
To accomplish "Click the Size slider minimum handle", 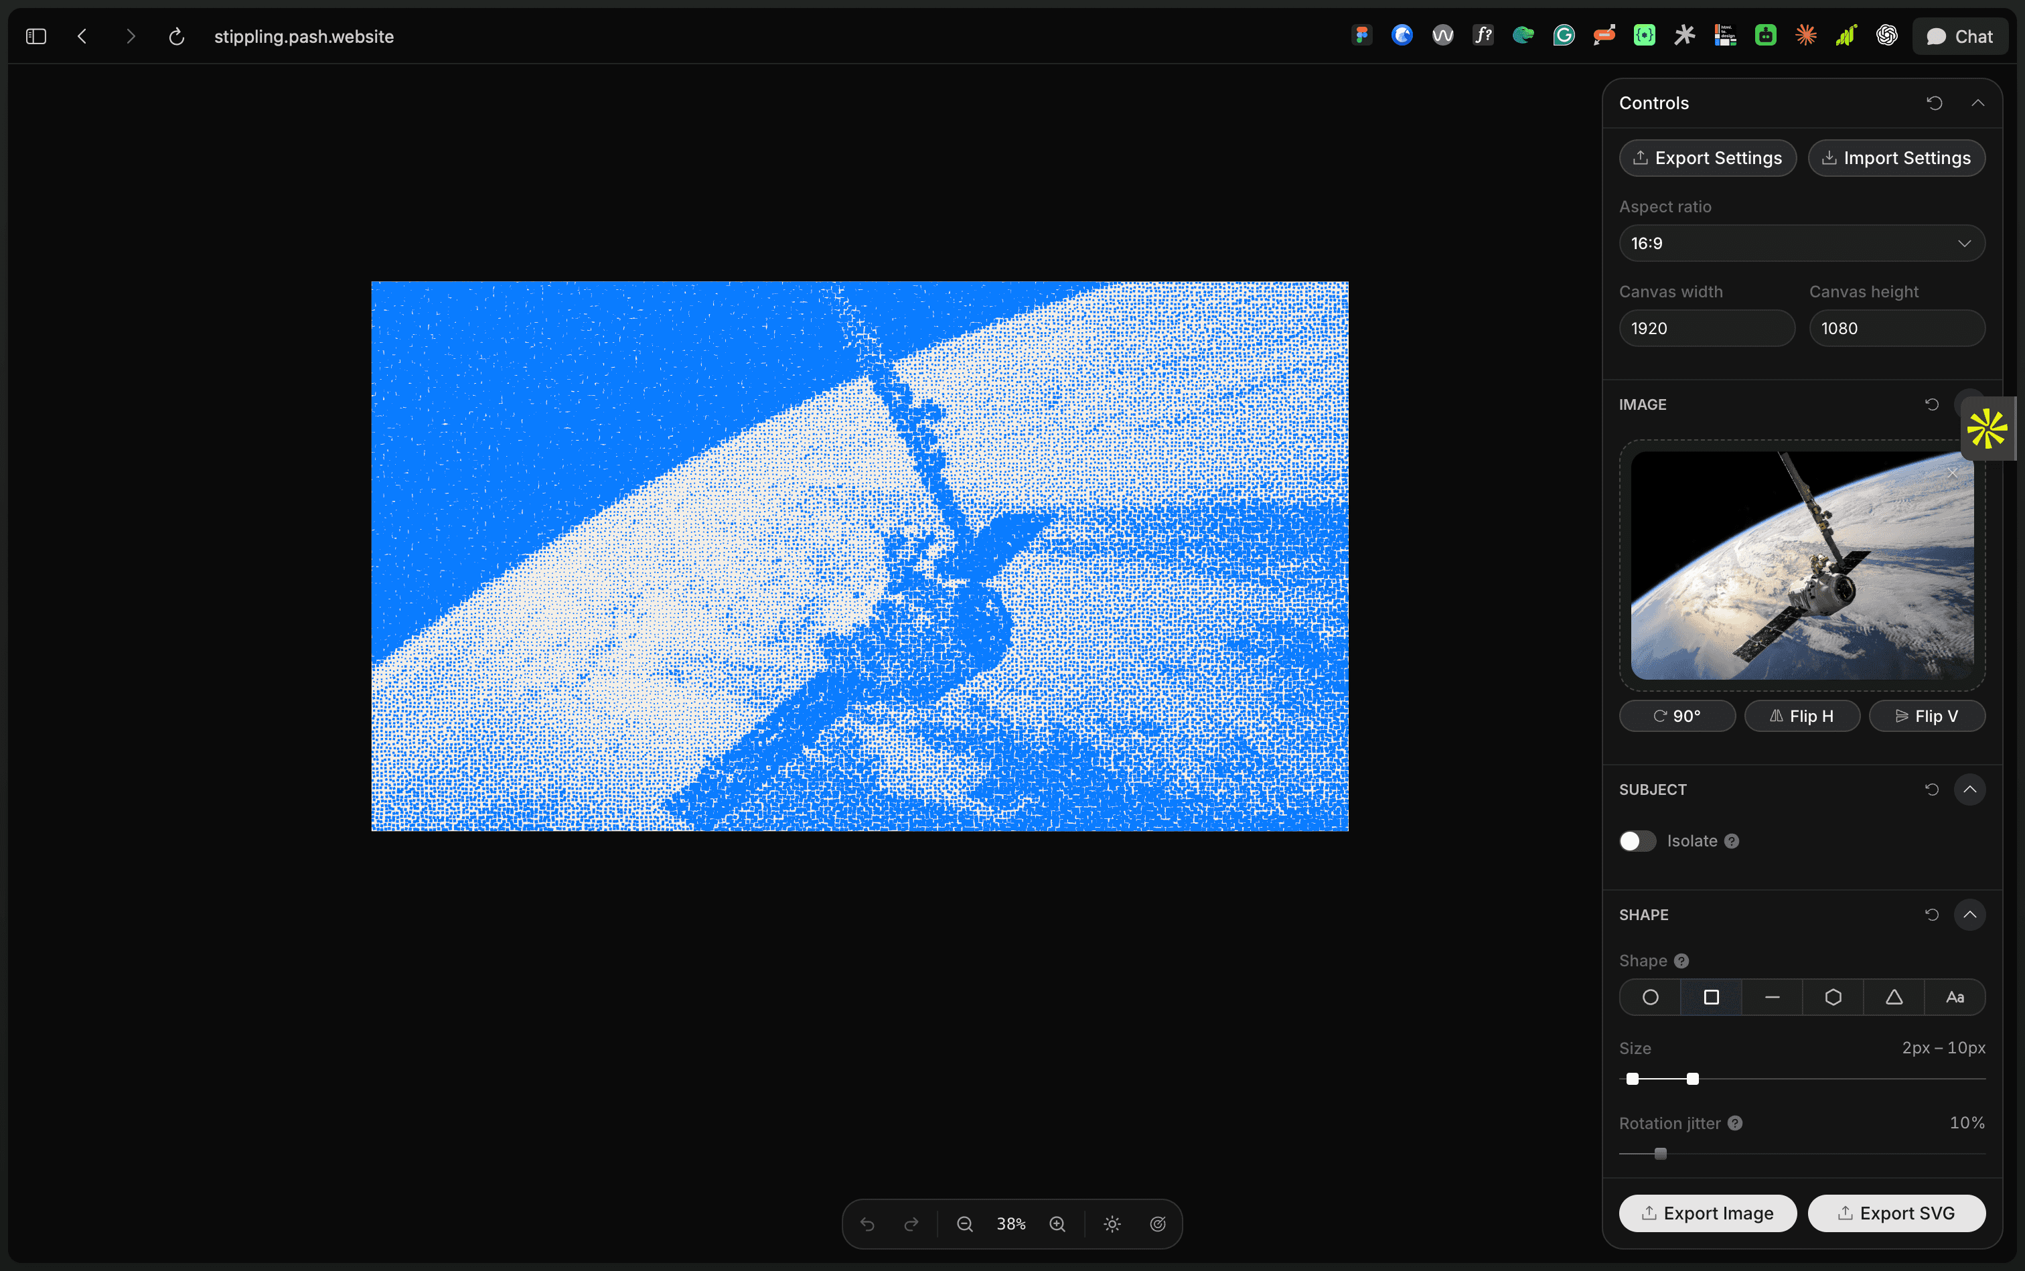I will pyautogui.click(x=1633, y=1079).
